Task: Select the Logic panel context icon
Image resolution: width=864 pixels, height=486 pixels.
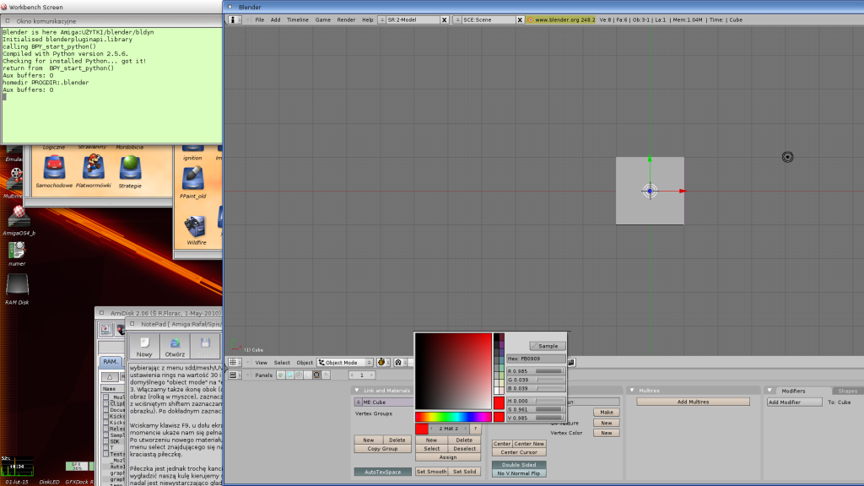Action: 280,375
